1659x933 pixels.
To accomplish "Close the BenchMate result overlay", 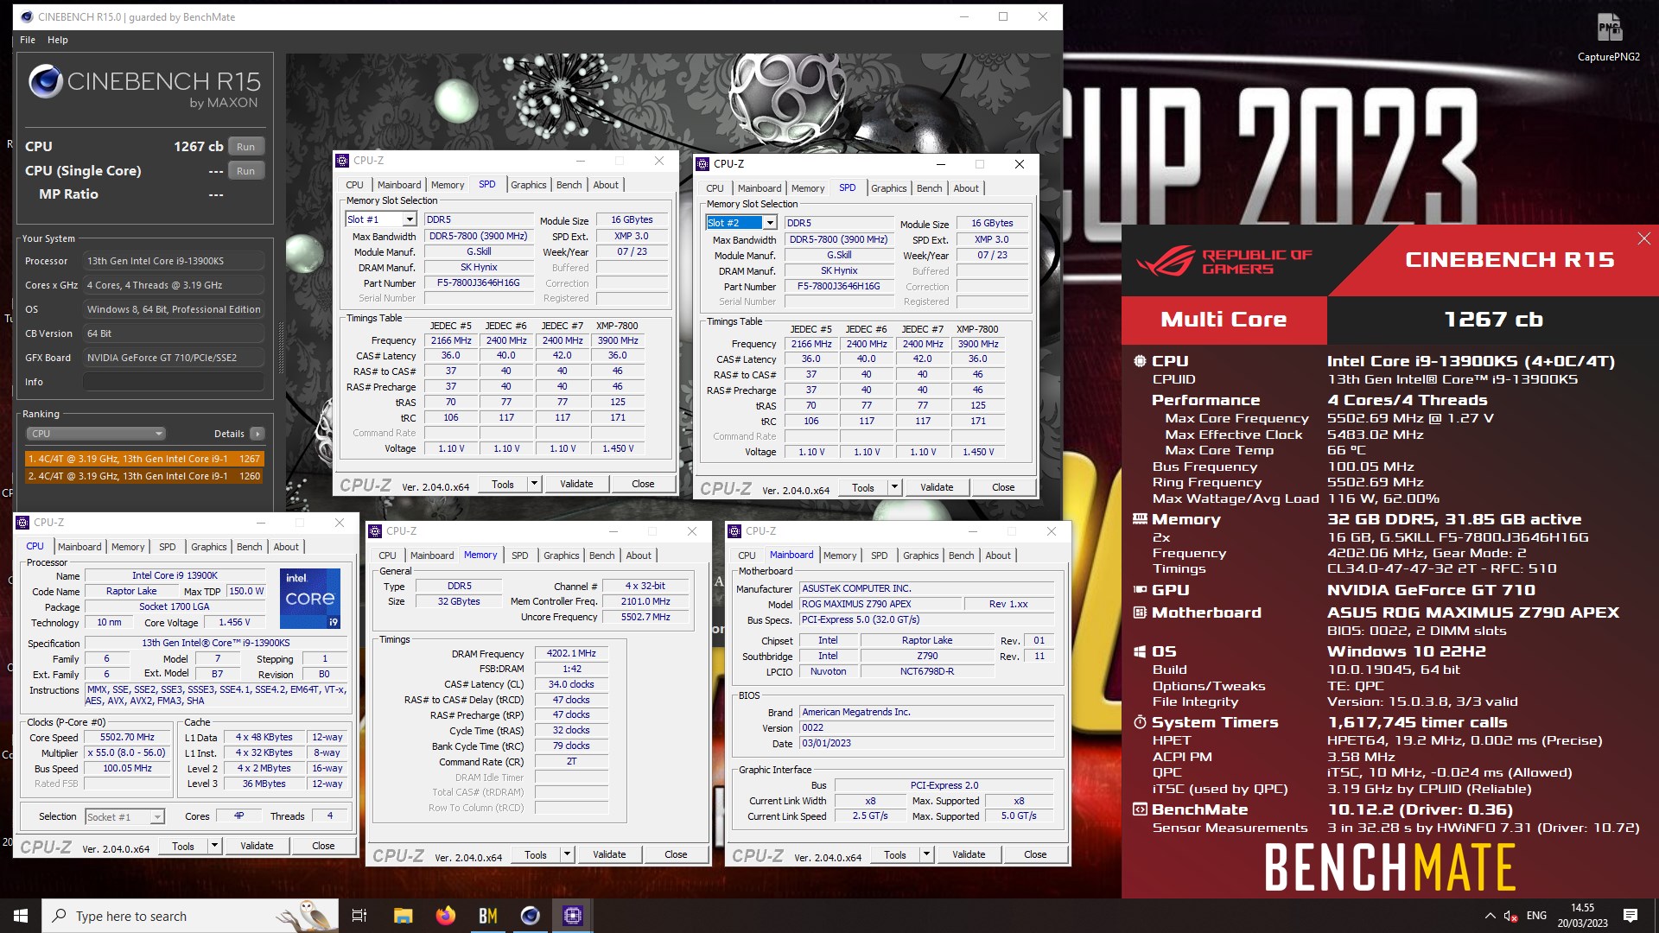I will pyautogui.click(x=1643, y=238).
